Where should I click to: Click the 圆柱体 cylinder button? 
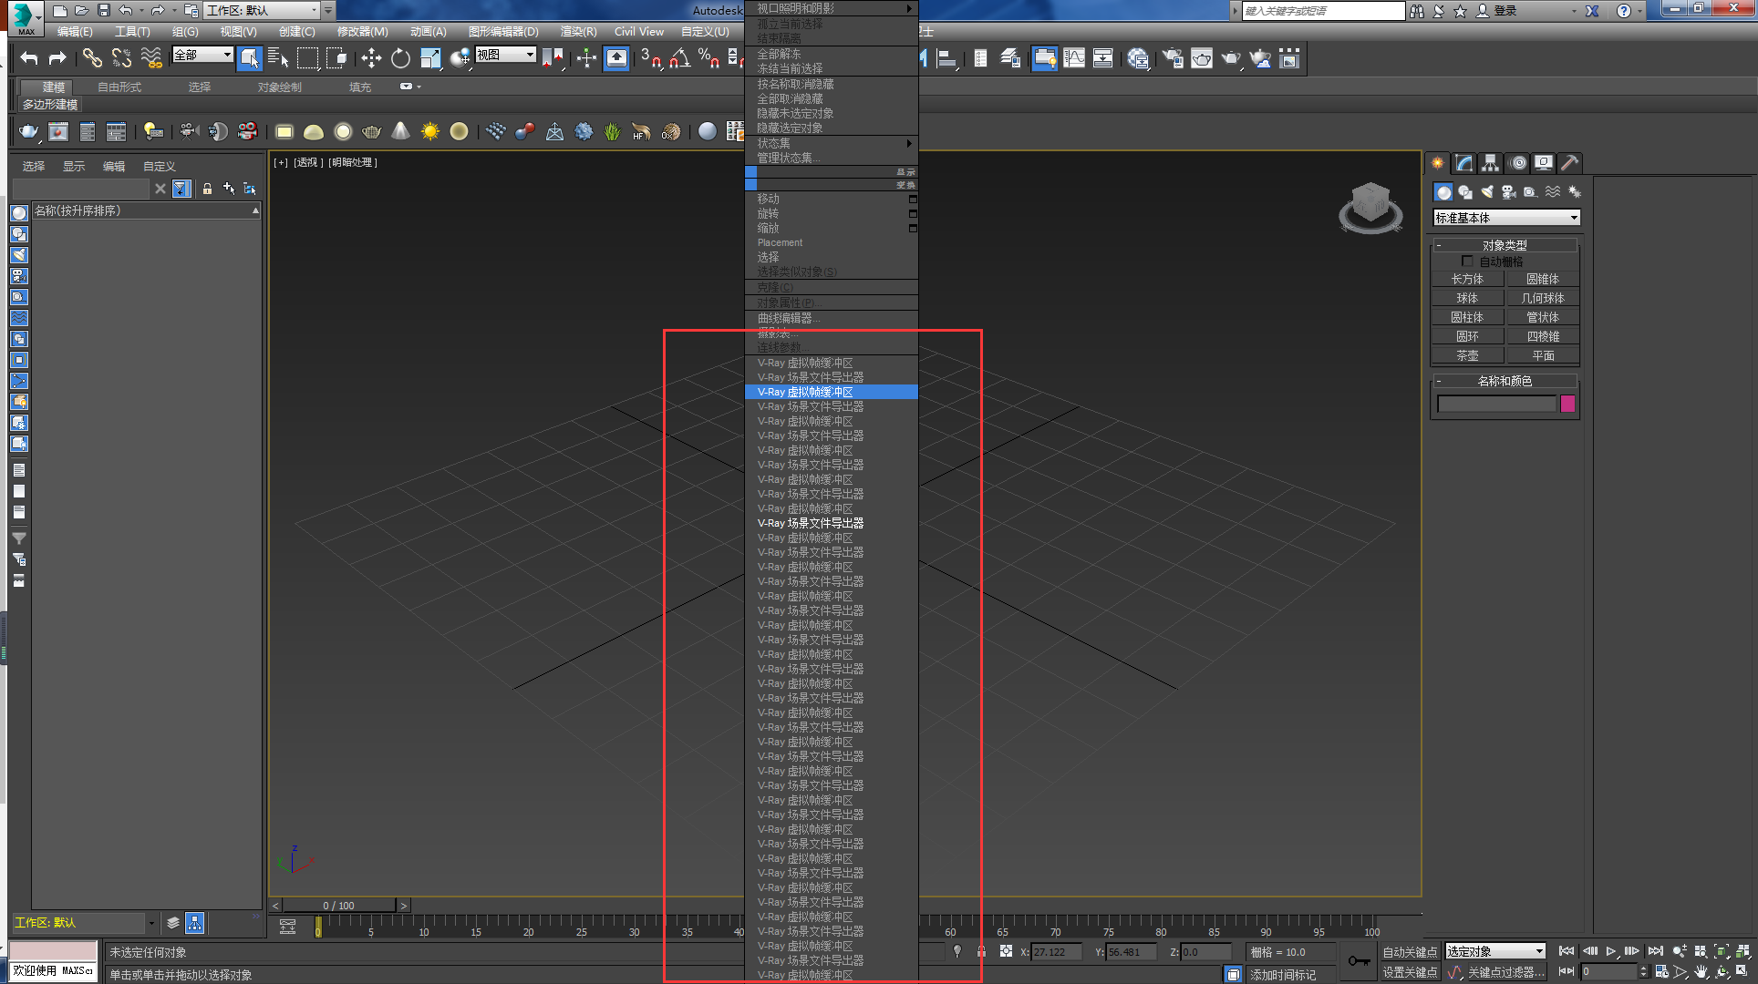coord(1467,317)
